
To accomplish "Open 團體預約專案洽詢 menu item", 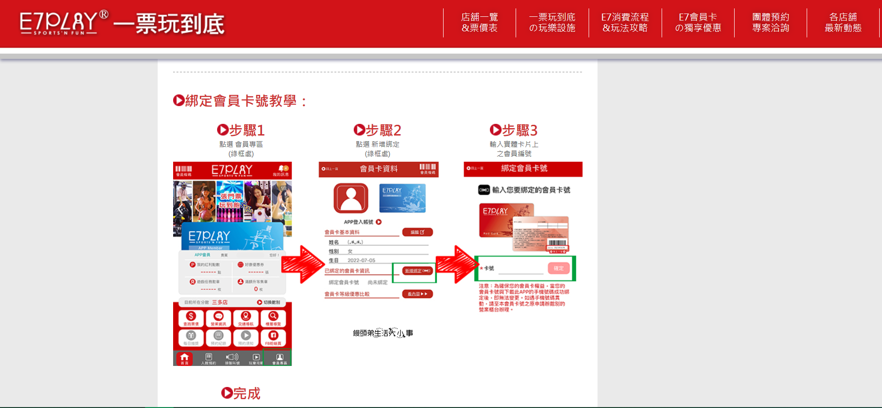I will pos(771,22).
